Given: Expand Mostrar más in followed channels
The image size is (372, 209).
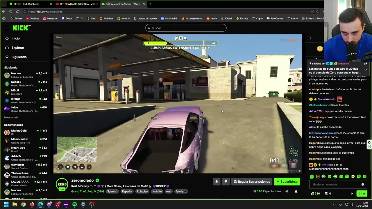Looking at the screenshot, I should coord(11,117).
